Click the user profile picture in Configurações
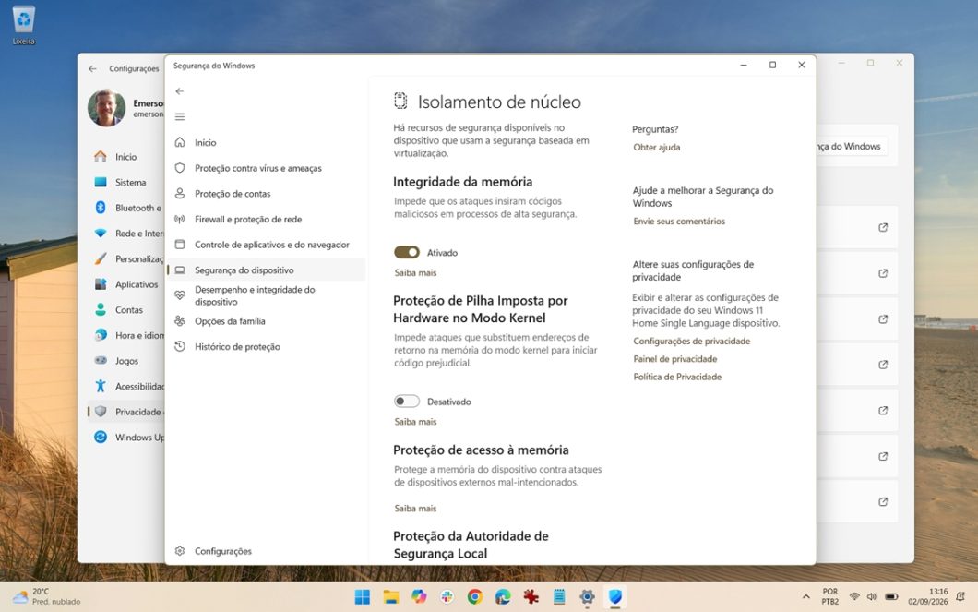Image resolution: width=978 pixels, height=612 pixels. (107, 108)
